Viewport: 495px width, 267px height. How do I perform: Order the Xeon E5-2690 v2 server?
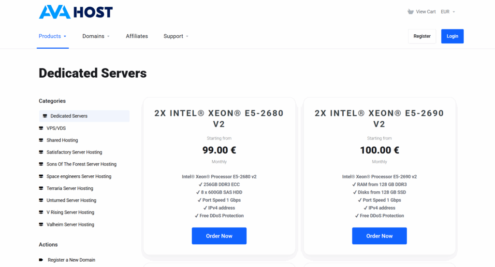(379, 236)
